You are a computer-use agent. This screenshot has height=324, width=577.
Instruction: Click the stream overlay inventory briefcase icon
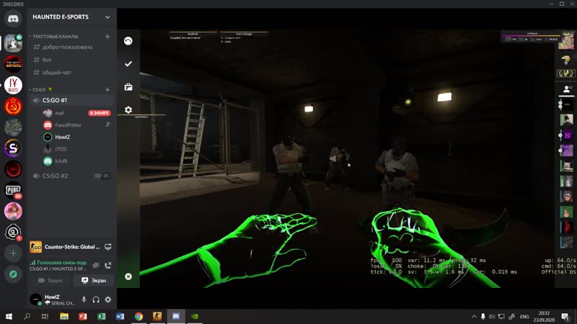pos(128,87)
